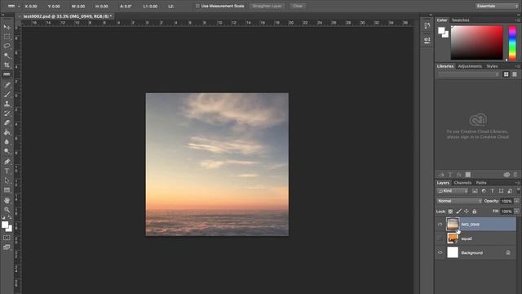
Task: Switch Libraries to grid view
Action: pos(506,74)
